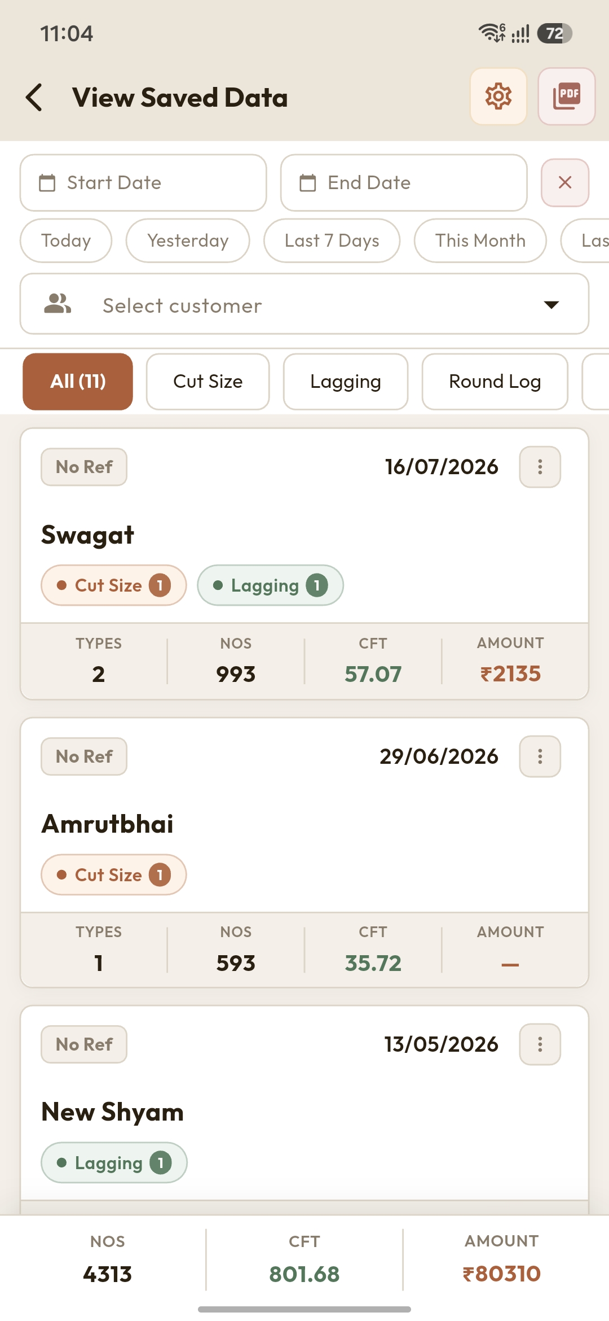Tap the Lagging tag on Swagat card
Viewport: 609px width, 1321px height.
pos(270,585)
